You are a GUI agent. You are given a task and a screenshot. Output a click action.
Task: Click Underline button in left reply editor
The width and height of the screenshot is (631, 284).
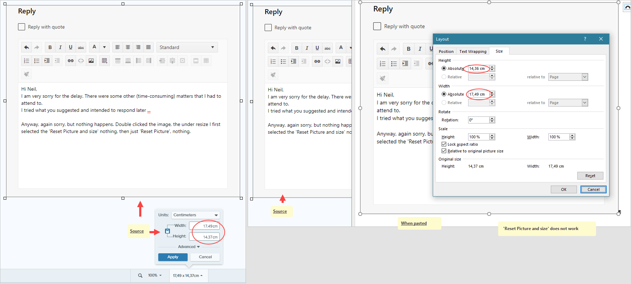(70, 47)
